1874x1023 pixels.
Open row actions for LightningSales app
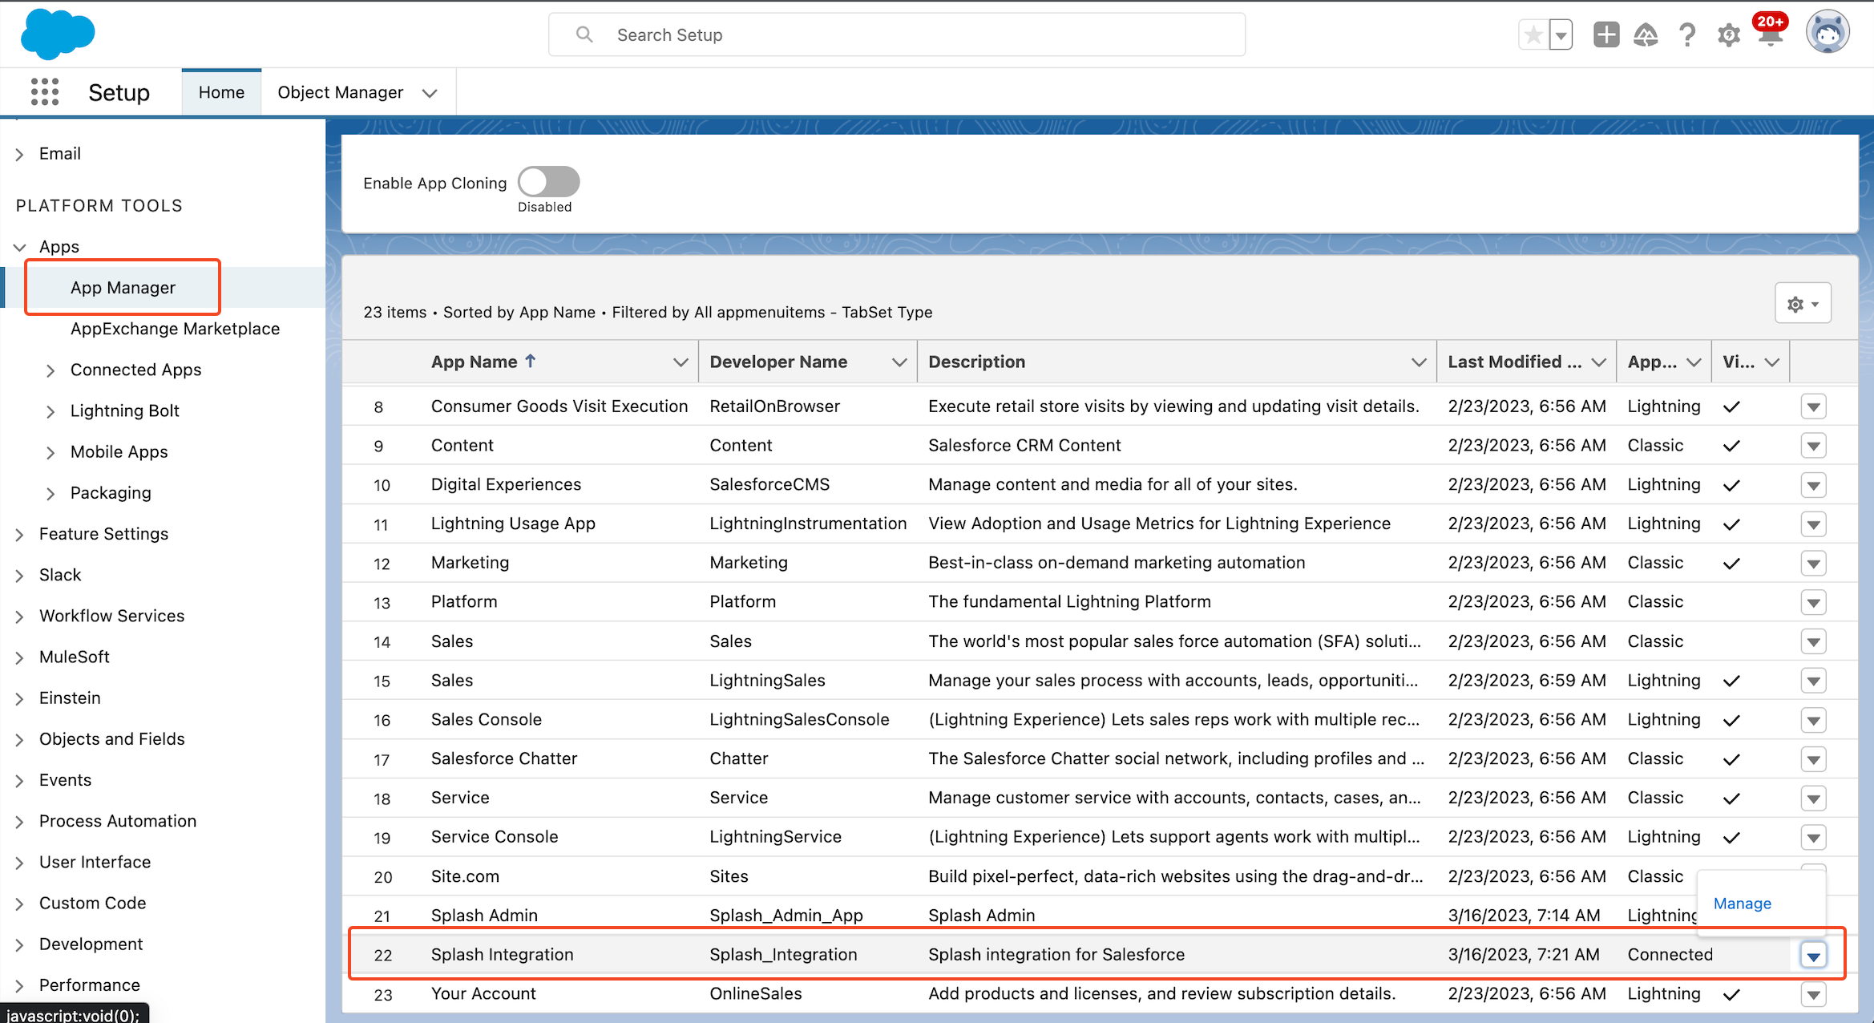pos(1813,681)
